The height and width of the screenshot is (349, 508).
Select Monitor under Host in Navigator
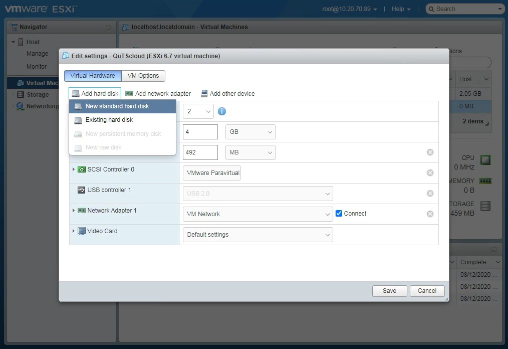[x=37, y=67]
